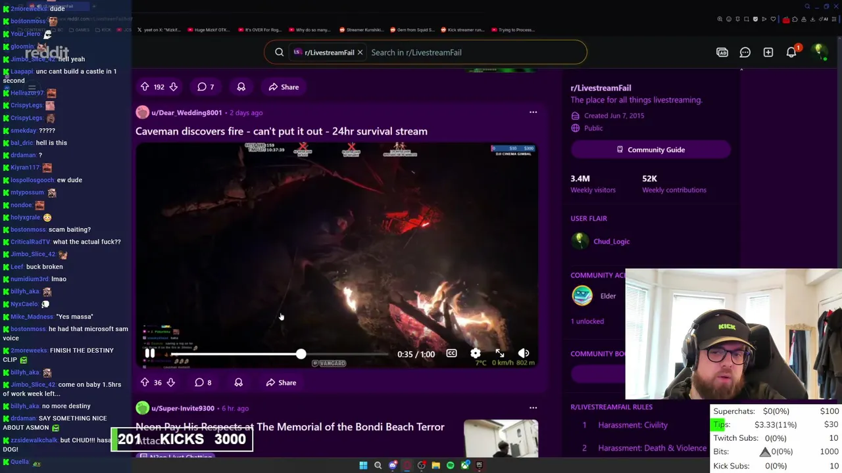The image size is (842, 473).
Task: Give an award to the 192-vote post
Action: point(241,87)
